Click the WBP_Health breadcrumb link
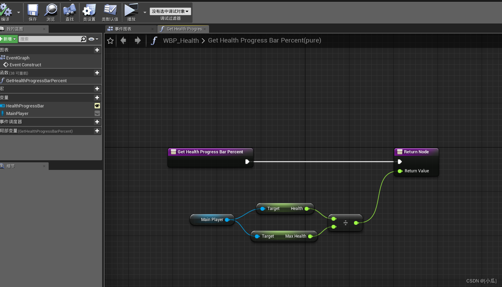This screenshot has width=502, height=287. pyautogui.click(x=181, y=40)
